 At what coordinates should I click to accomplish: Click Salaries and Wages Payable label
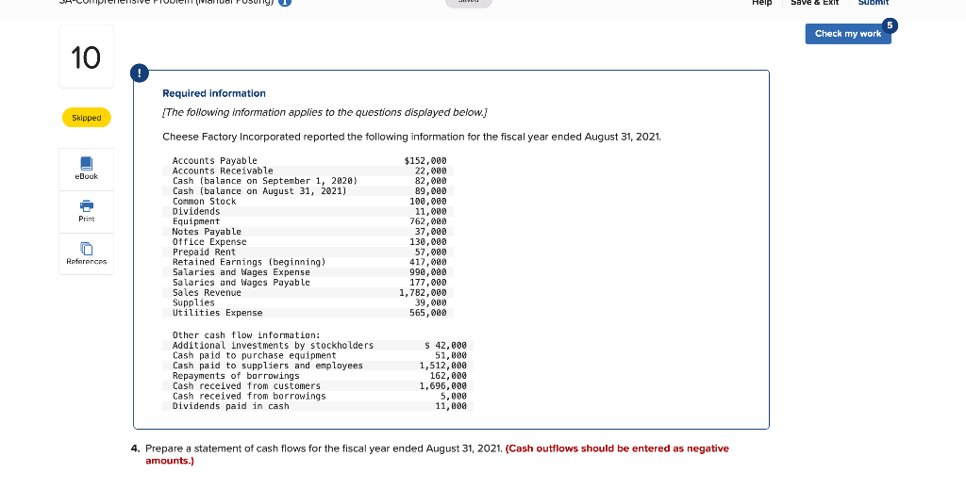(241, 283)
